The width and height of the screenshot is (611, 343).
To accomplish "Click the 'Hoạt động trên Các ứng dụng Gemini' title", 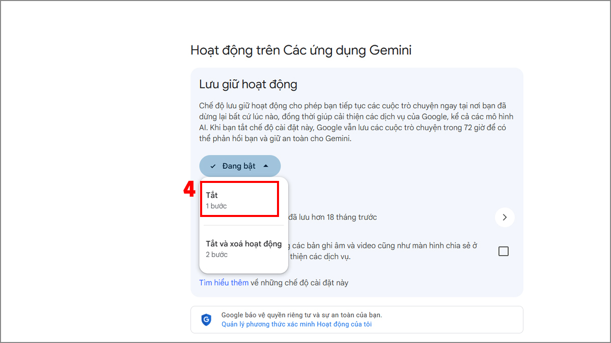I will point(301,50).
